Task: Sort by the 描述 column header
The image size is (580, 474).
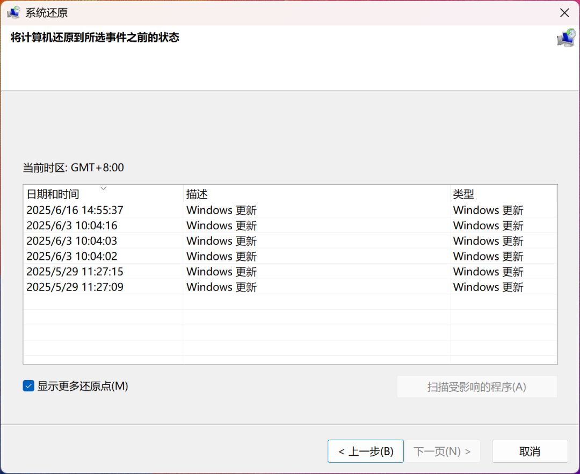Action: click(197, 194)
